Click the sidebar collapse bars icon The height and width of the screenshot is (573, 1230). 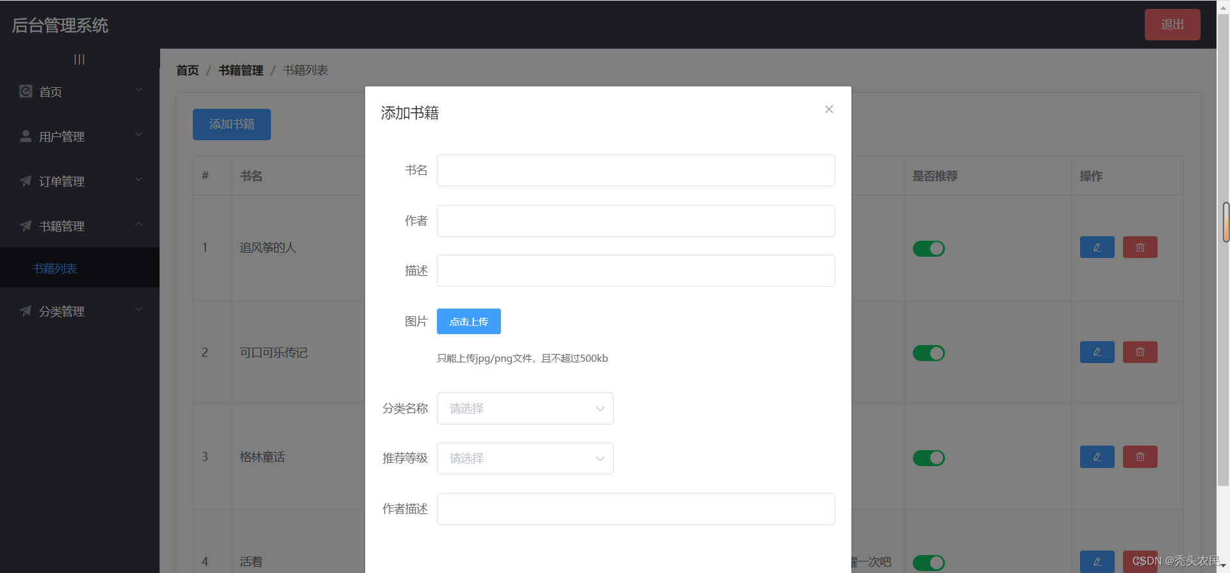[x=79, y=60]
